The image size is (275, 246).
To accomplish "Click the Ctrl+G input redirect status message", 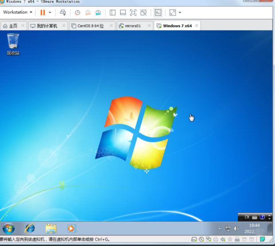I will [55, 239].
